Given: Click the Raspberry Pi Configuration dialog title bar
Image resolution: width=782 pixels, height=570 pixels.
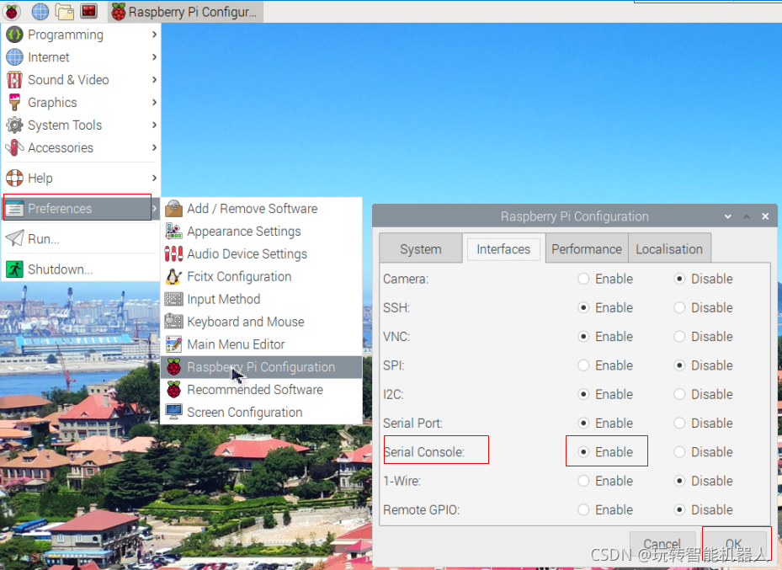Looking at the screenshot, I should (x=575, y=216).
